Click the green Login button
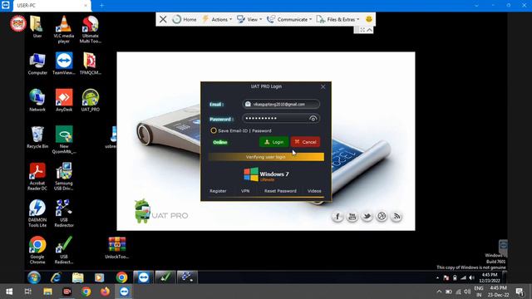The width and height of the screenshot is (532, 299). click(273, 142)
